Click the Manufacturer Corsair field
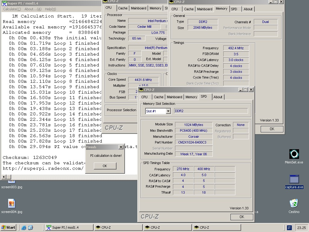This screenshot has width=309, height=232. pos(194,137)
